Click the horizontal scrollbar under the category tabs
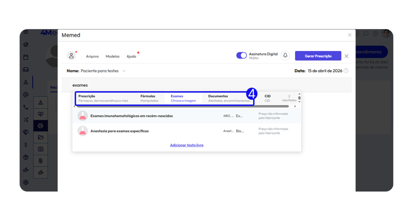413x221 pixels. coord(181,106)
